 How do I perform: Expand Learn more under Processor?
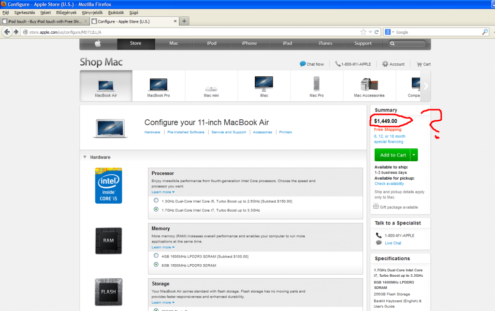click(x=163, y=192)
